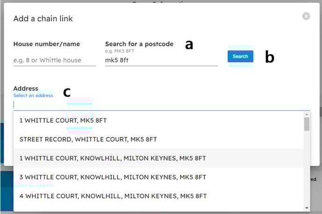Select 1 Whittle Court, Knowlhill, Milton Keynes
The image size is (322, 214).
158,158
